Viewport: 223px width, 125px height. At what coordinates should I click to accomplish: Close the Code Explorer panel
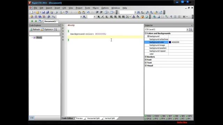(x=59, y=25)
